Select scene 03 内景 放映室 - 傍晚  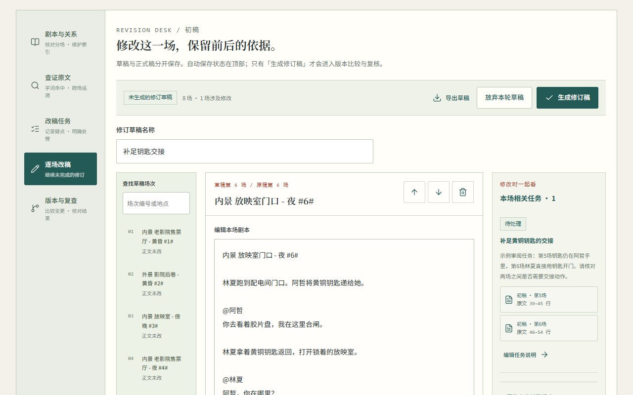coord(156,326)
